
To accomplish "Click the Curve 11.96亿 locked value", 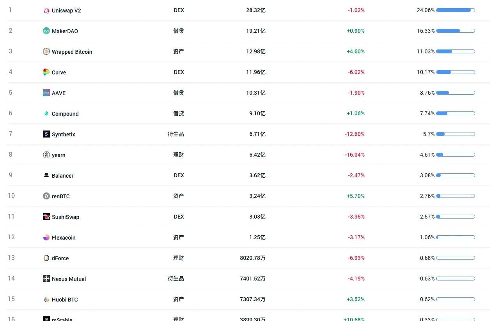I will click(256, 72).
